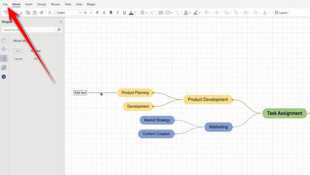The image size is (310, 175).
Task: Toggle Italic formatting
Action: pos(118,13)
